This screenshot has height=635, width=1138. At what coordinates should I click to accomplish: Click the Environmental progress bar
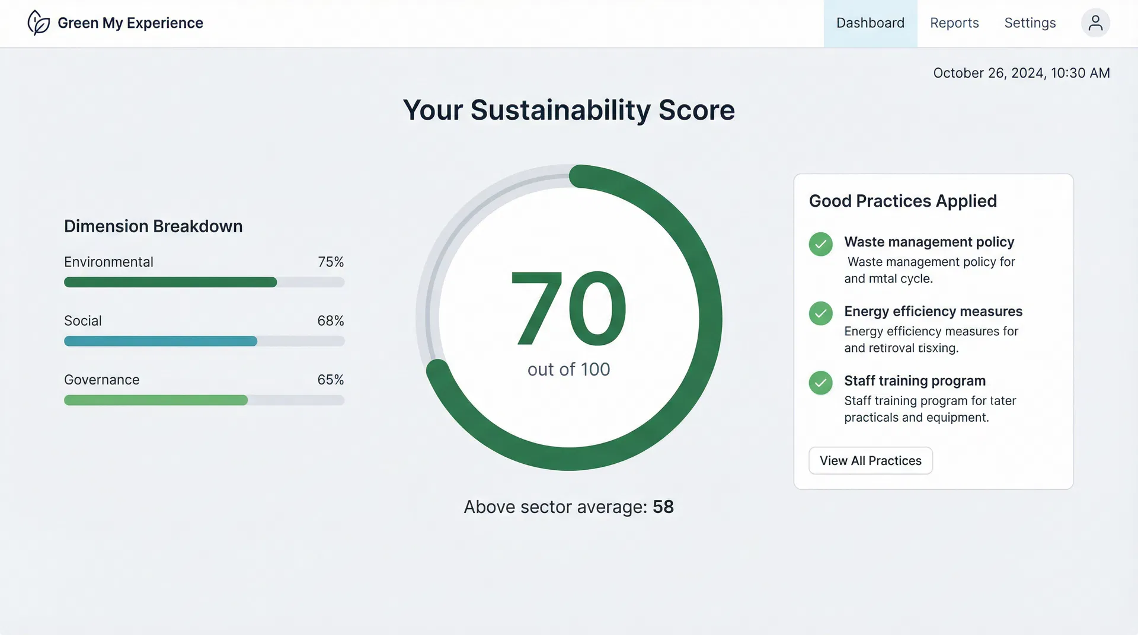pyautogui.click(x=204, y=282)
